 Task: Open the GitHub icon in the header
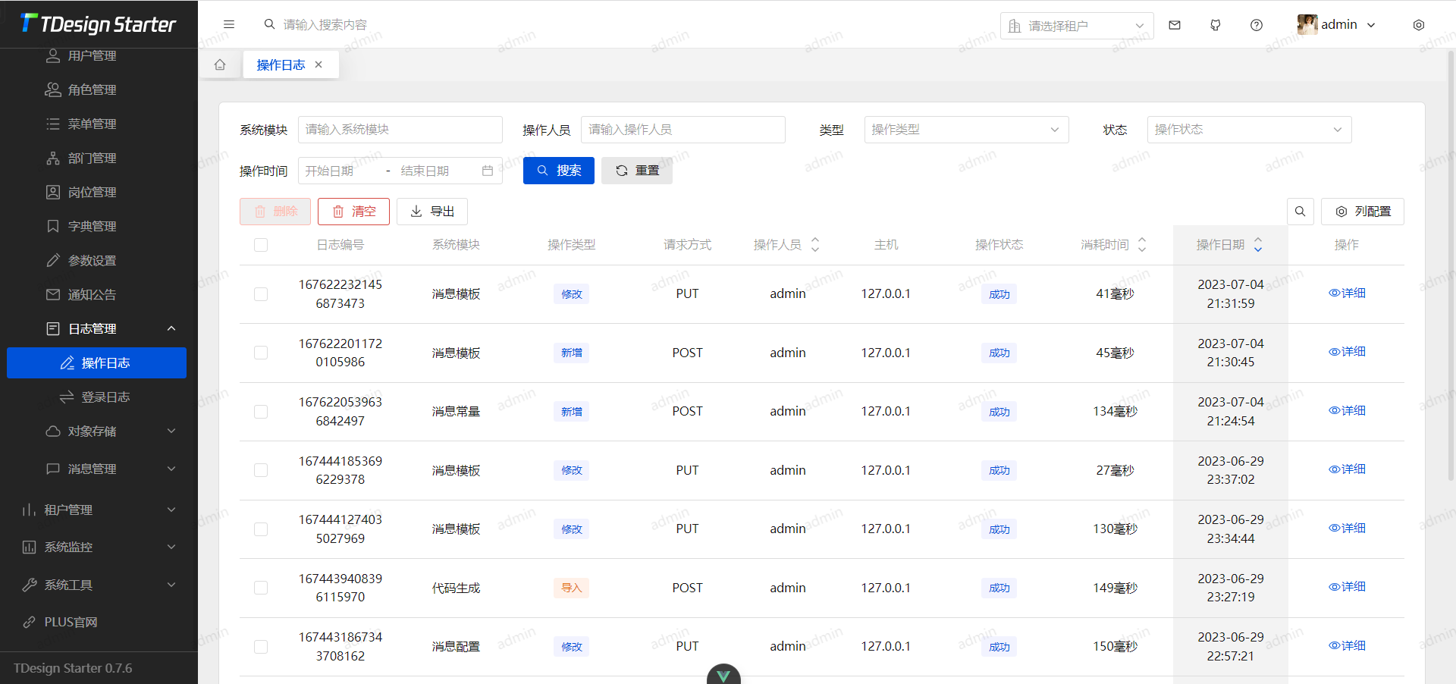1215,24
